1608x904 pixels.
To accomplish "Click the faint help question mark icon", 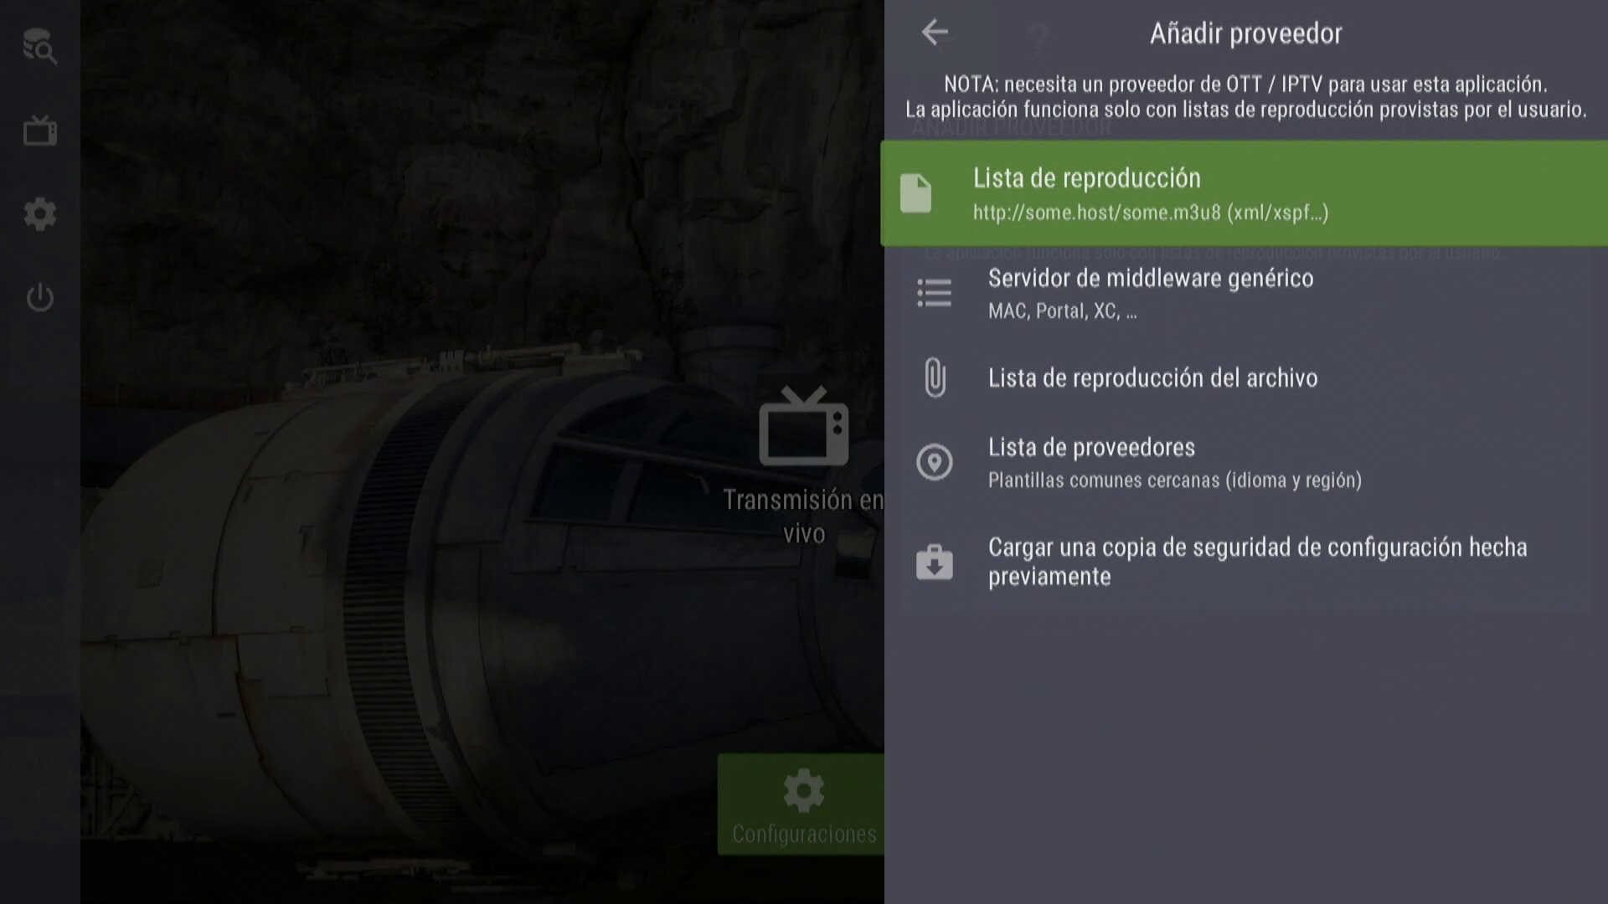I will point(1038,39).
